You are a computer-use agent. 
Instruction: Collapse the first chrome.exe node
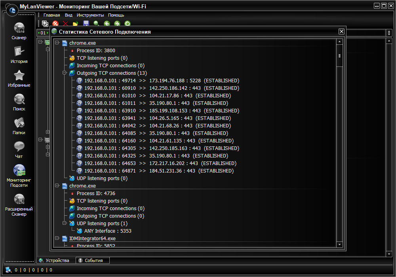pyautogui.click(x=57, y=43)
